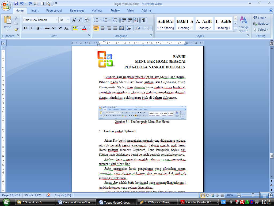Image resolution: width=274 pixels, height=206 pixels.
Task: Switch to Web Layout view
Action: (x=212, y=195)
